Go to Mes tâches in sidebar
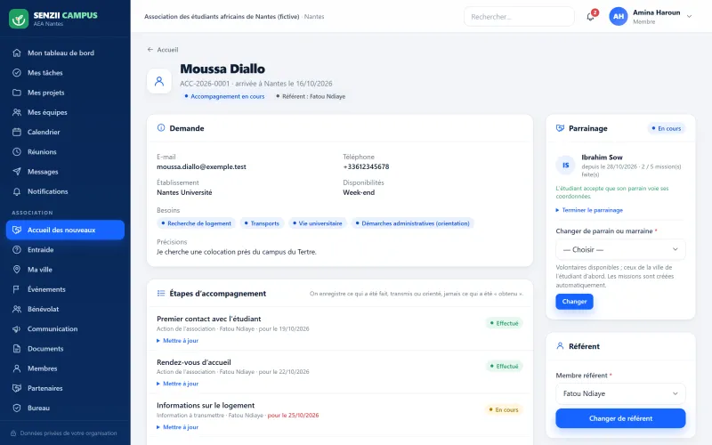Viewport: 712px width, 445px height. (x=65, y=73)
